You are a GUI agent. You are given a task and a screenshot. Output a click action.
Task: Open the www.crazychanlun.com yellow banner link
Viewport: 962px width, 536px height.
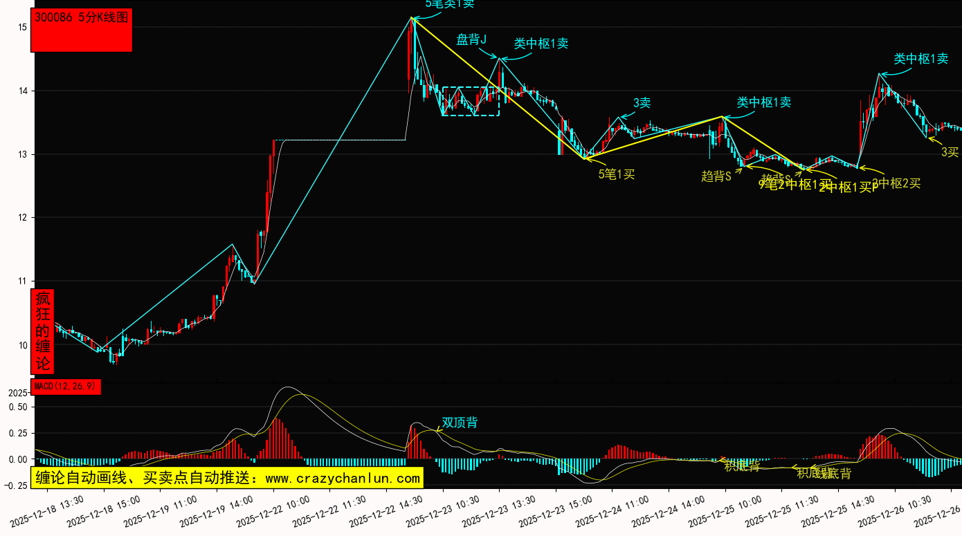click(227, 478)
